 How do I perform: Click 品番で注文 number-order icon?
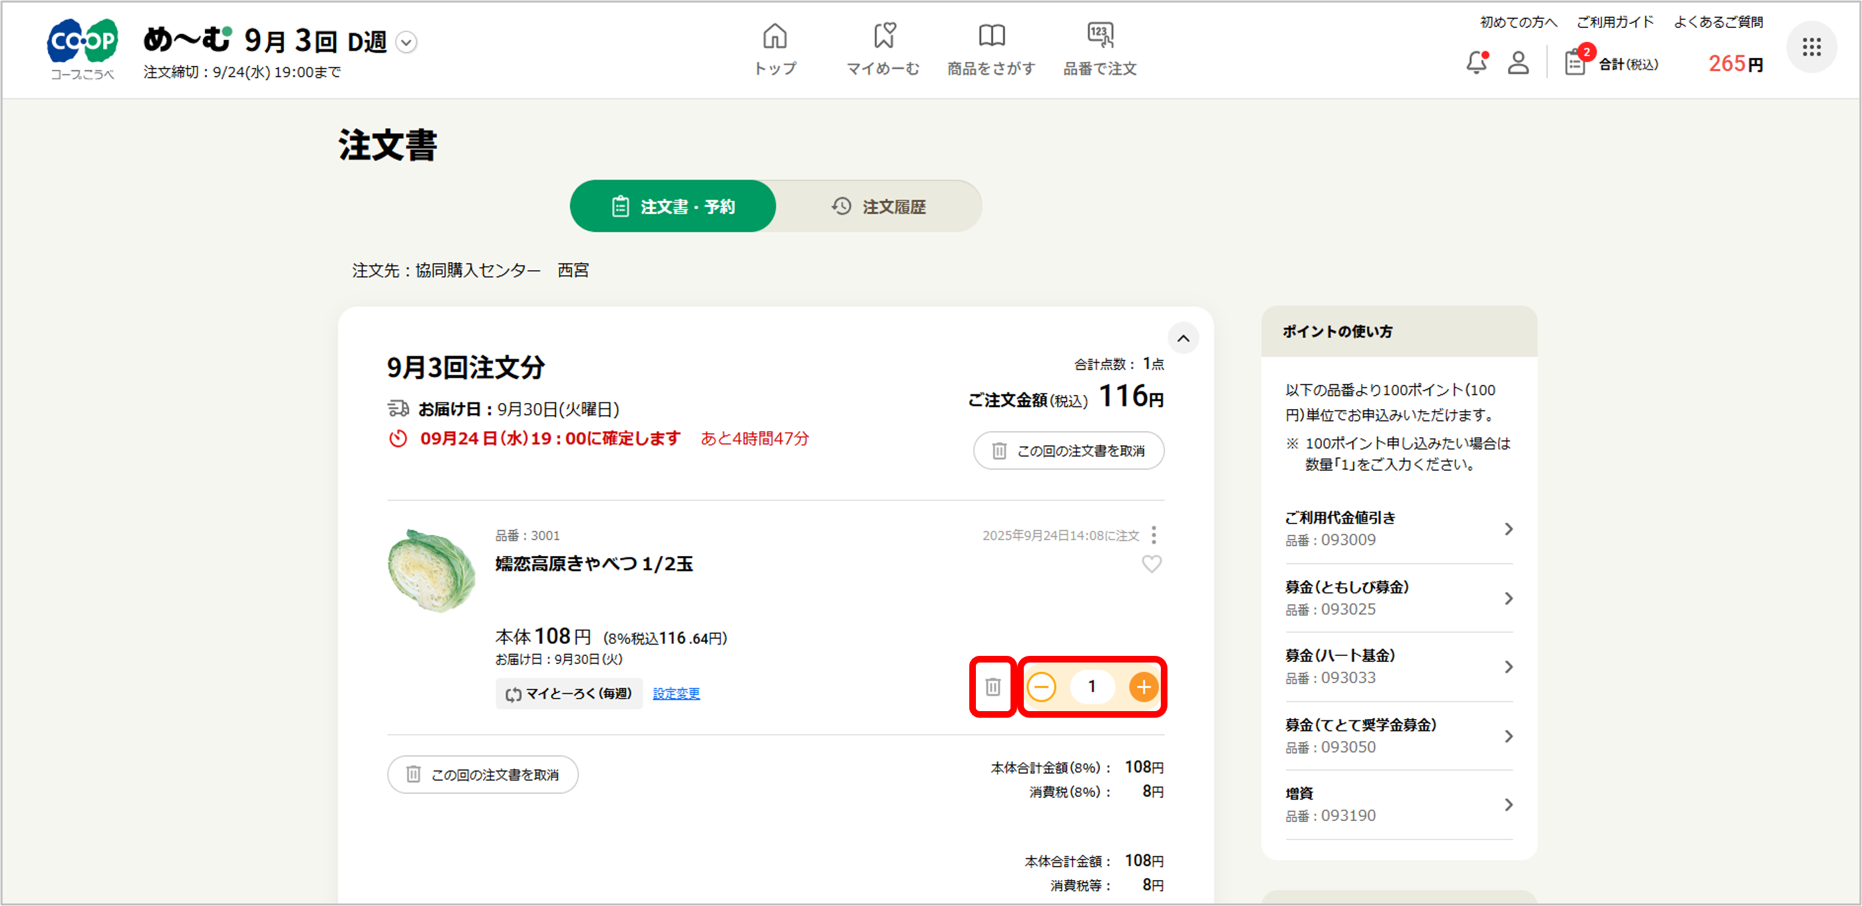click(x=1100, y=36)
